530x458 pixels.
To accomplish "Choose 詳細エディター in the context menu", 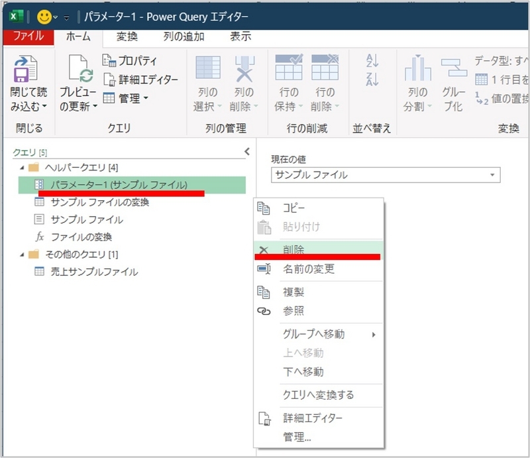I will coord(319,418).
